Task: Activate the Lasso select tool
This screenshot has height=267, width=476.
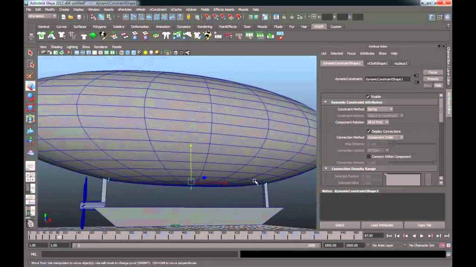Action: pyautogui.click(x=30, y=64)
